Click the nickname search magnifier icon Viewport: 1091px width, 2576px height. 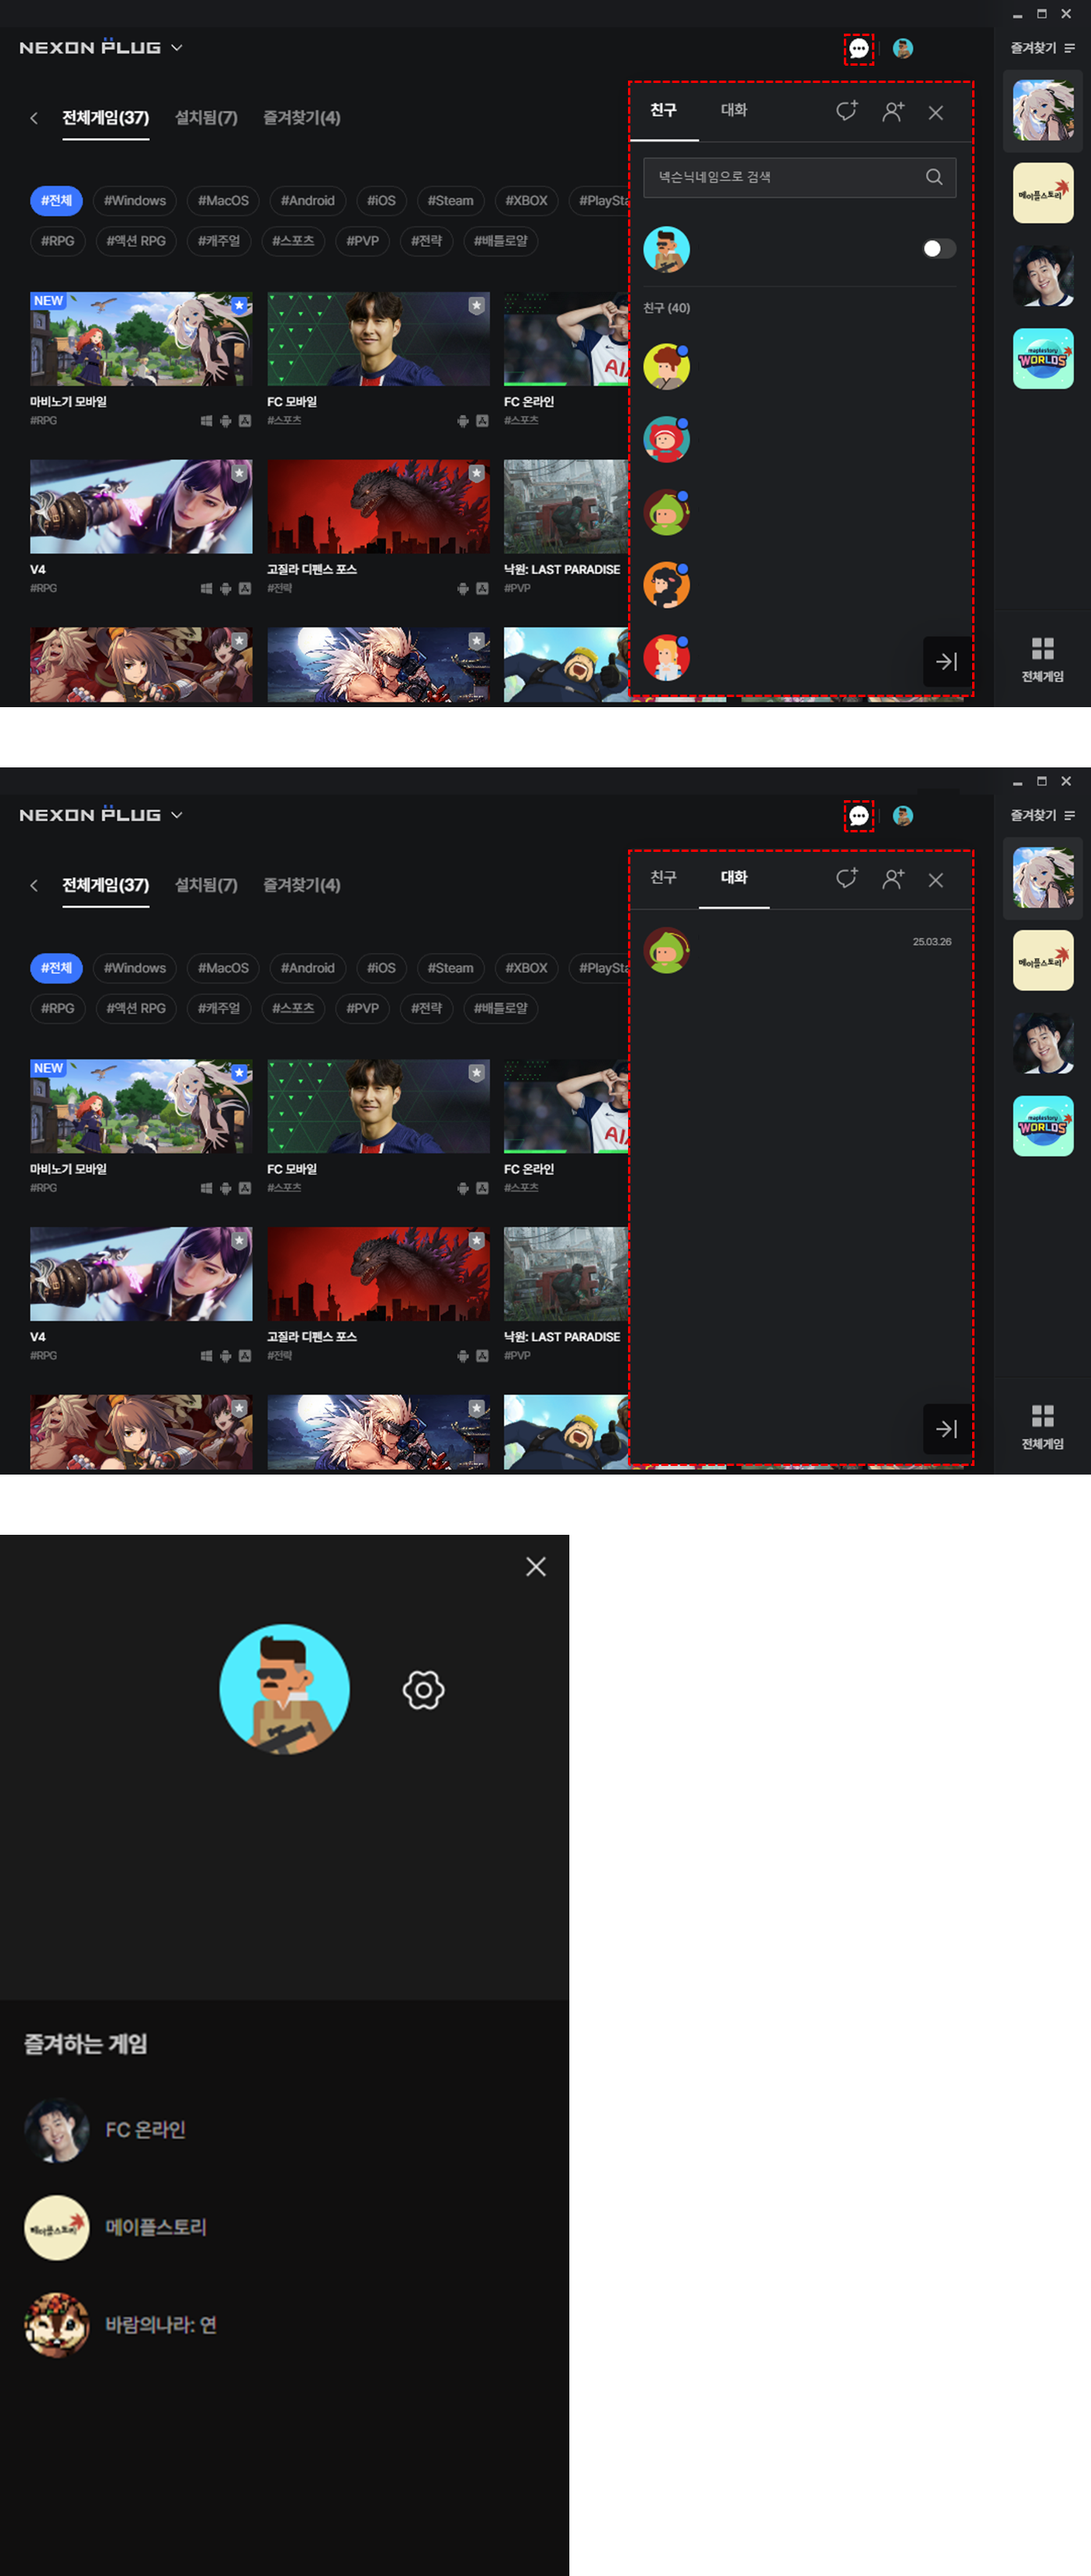click(933, 177)
